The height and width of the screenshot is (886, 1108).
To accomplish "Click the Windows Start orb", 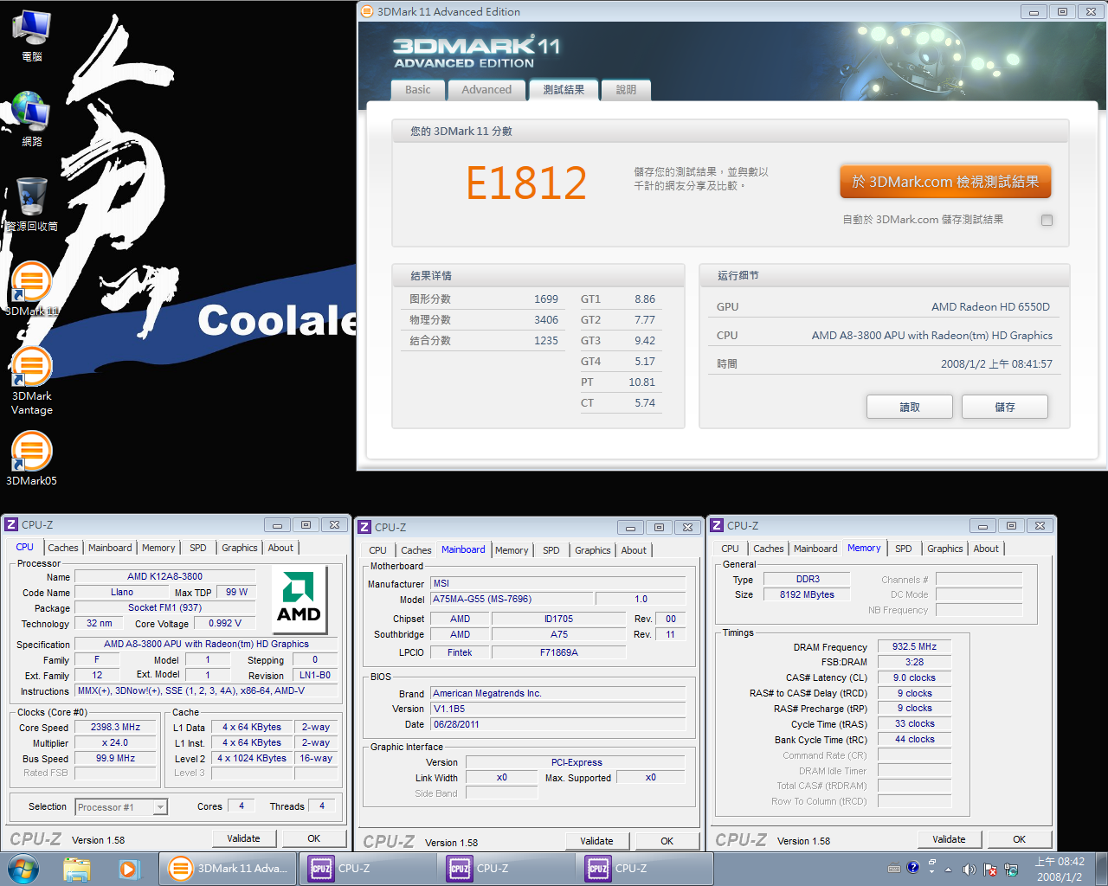I will [23, 869].
